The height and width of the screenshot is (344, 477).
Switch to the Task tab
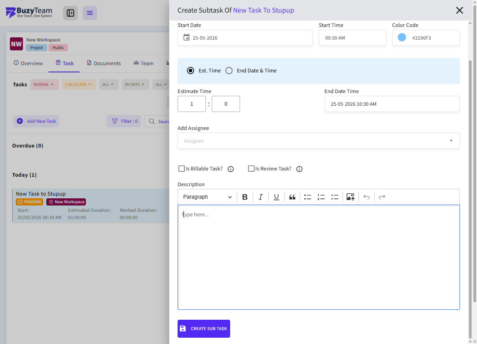64,63
